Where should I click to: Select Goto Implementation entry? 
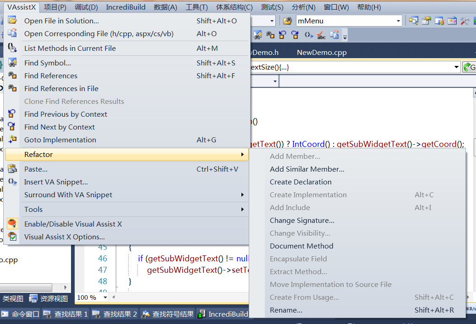pyautogui.click(x=60, y=140)
